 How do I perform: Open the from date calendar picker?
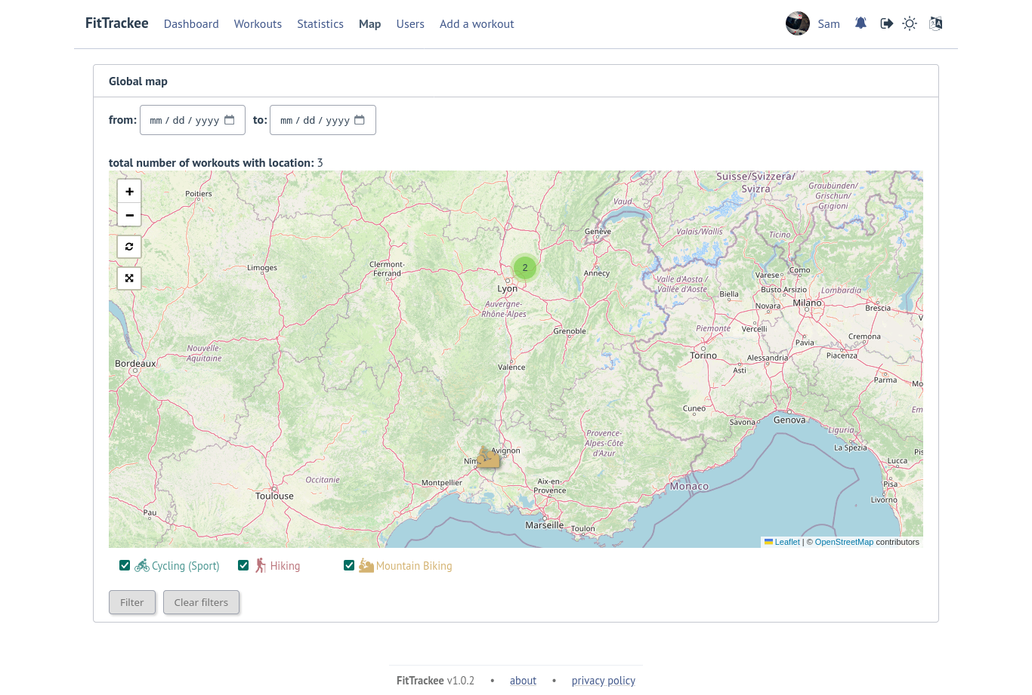230,119
